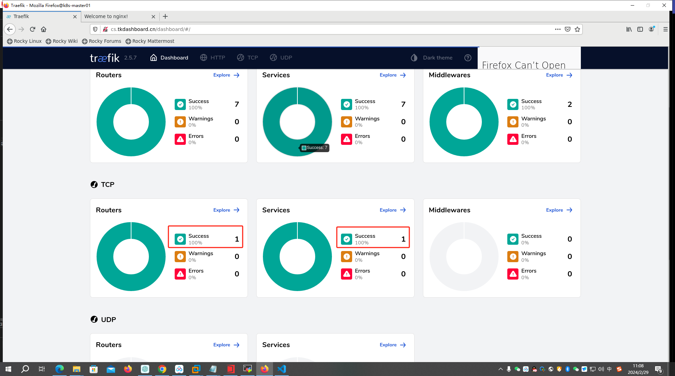Explore HTTP Middlewares
675x376 pixels.
pos(559,75)
